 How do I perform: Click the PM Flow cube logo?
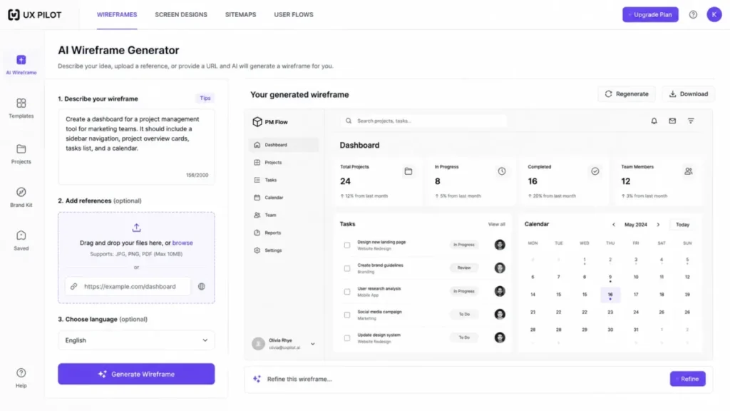pyautogui.click(x=257, y=121)
